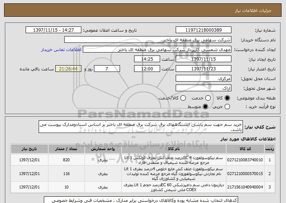Image resolution: width=286 pixels, height=203 pixels.
Task: Click the ردیف column header
Action: click(x=270, y=149)
